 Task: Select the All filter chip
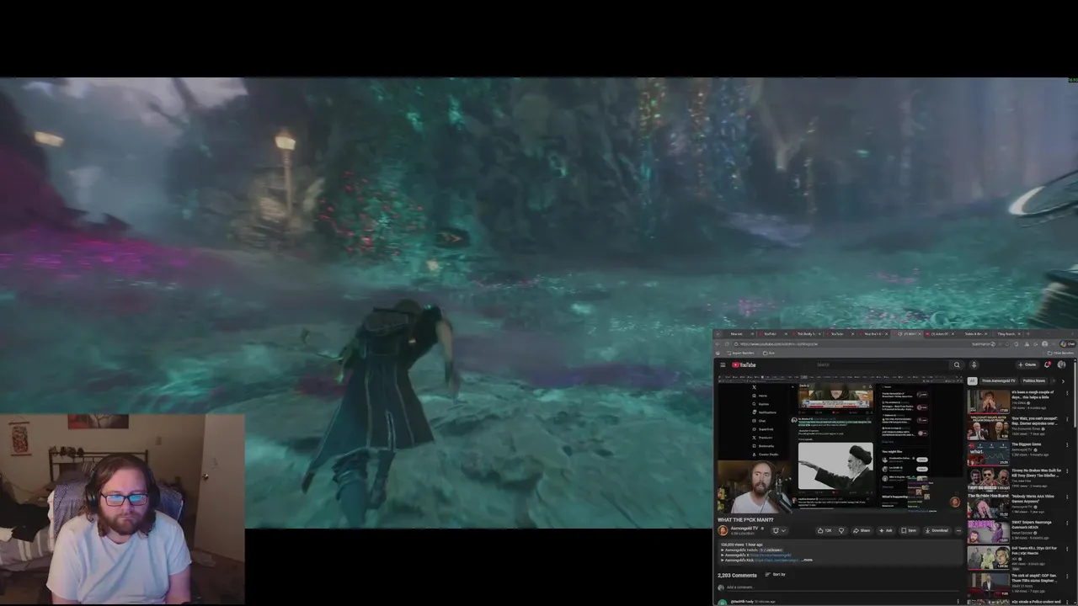click(x=972, y=380)
